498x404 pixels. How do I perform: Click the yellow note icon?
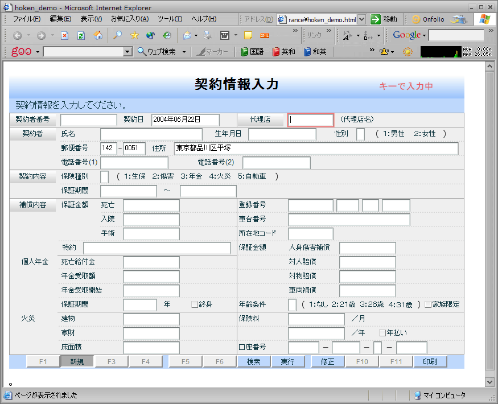(x=248, y=35)
